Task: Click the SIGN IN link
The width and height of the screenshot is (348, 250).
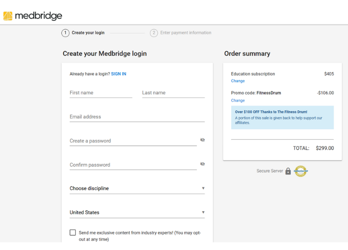Action: (118, 74)
